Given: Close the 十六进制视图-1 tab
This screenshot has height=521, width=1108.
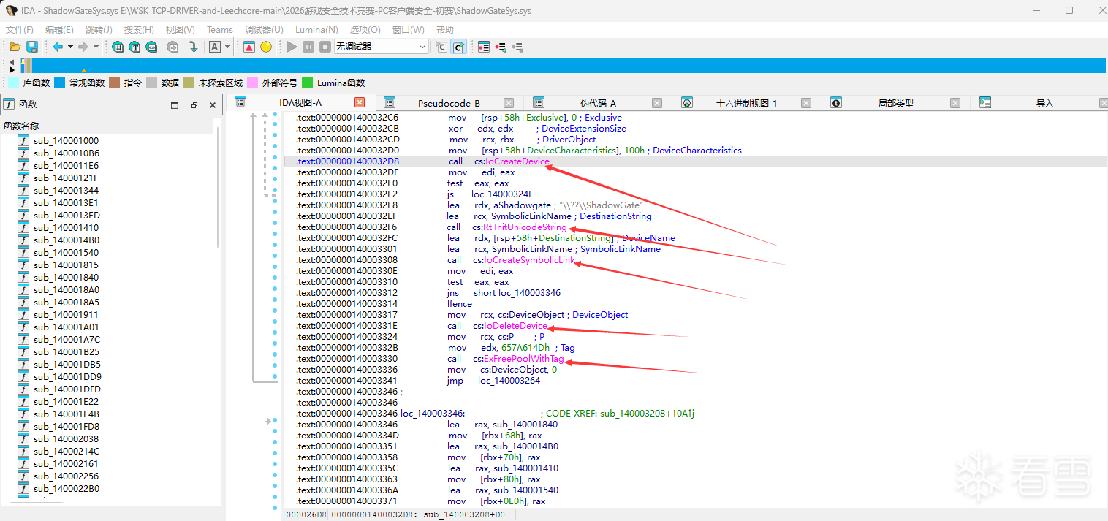Looking at the screenshot, I should [806, 103].
